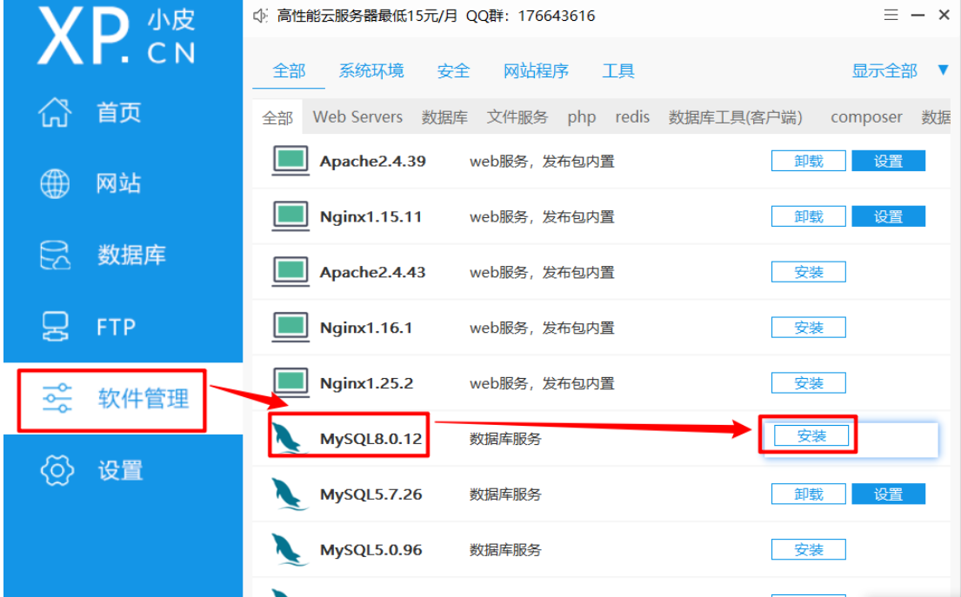Install MySQL5.0.96 via 安装 button

click(x=809, y=550)
